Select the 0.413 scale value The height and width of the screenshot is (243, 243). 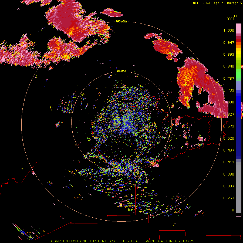click(229, 162)
